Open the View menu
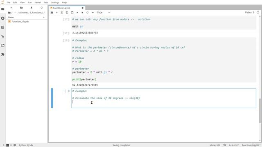The image size is (262, 147). click(x=22, y=2)
